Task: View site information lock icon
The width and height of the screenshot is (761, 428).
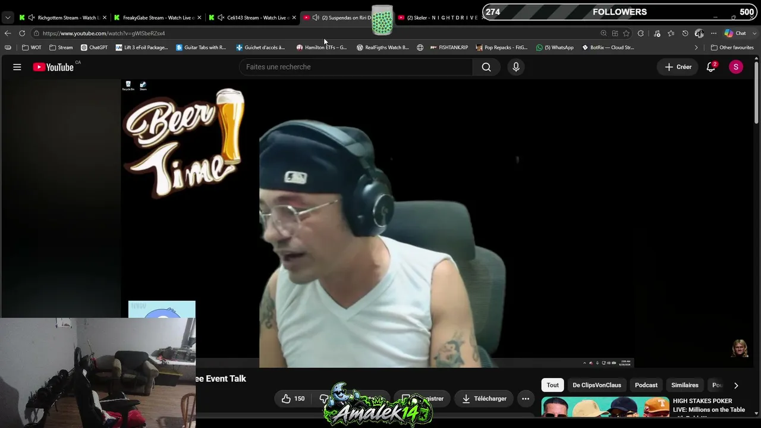Action: [36, 33]
